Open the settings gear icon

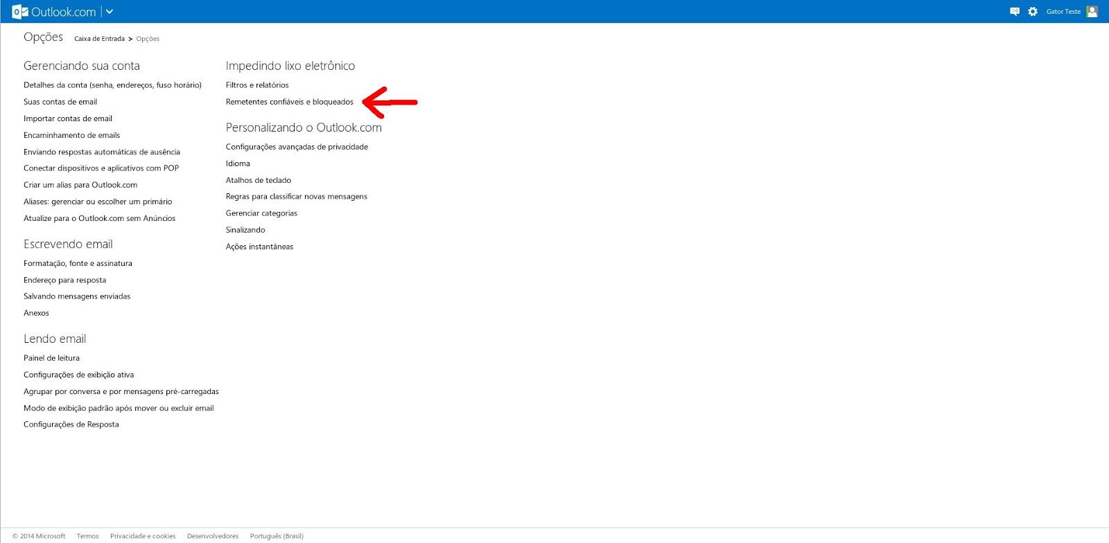click(1033, 12)
